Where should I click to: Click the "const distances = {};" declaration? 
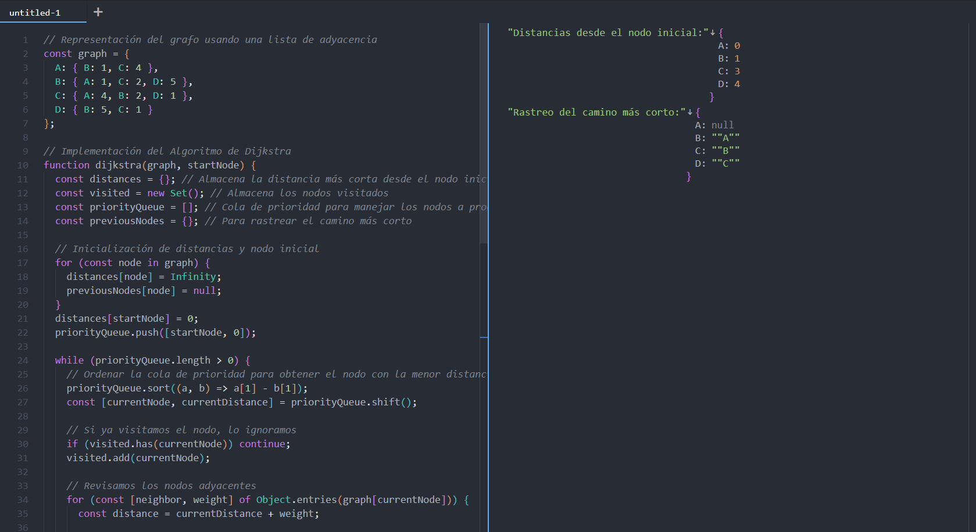tap(115, 179)
